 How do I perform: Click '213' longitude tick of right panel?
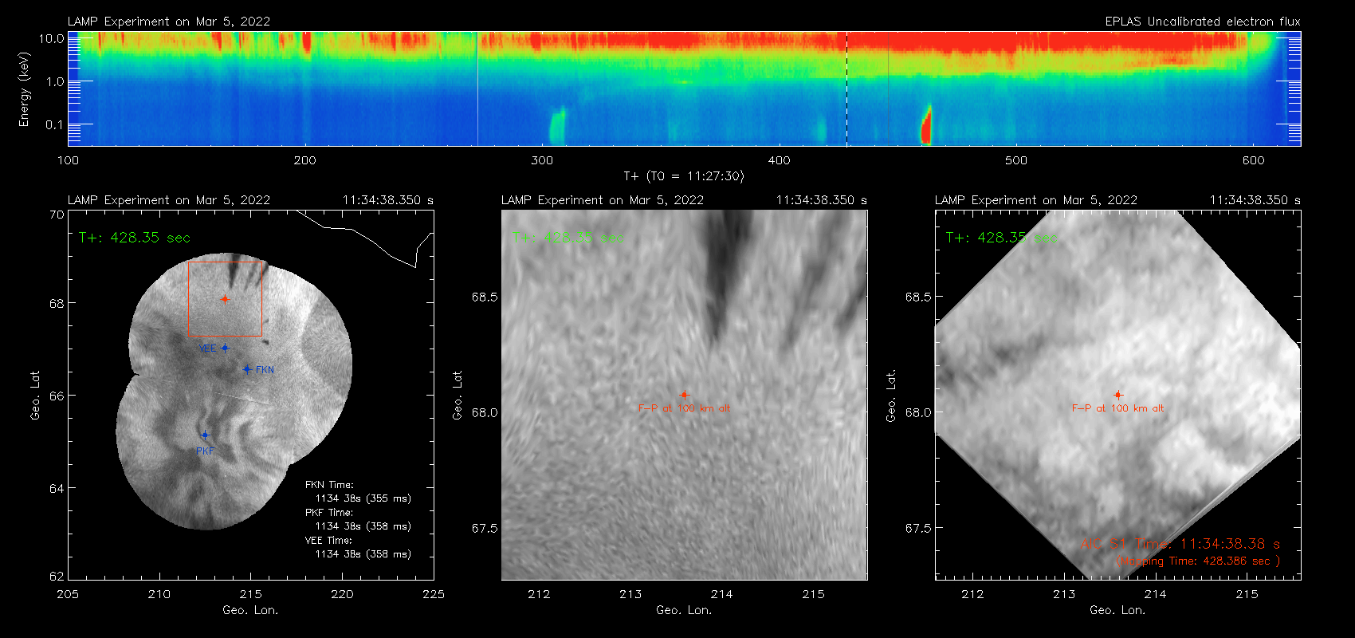[1064, 594]
